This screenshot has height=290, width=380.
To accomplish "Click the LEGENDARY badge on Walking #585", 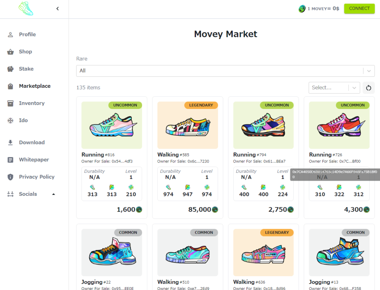I will pos(201,105).
